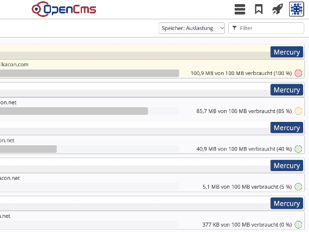Open the bookmark quick launch icon
The height and width of the screenshot is (232, 309).
point(259,9)
